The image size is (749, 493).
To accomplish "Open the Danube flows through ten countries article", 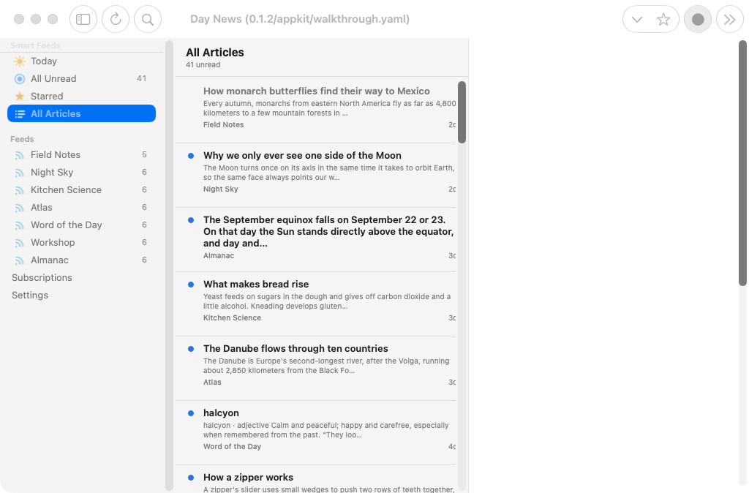I will (316, 369).
